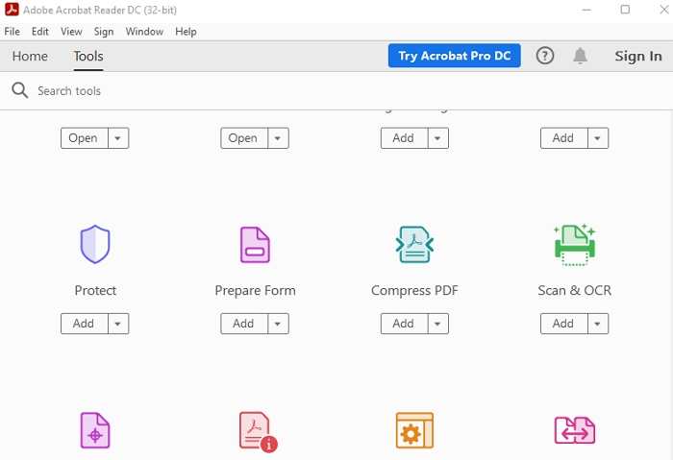Open the Help menu
The width and height of the screenshot is (673, 460).
pos(186,32)
